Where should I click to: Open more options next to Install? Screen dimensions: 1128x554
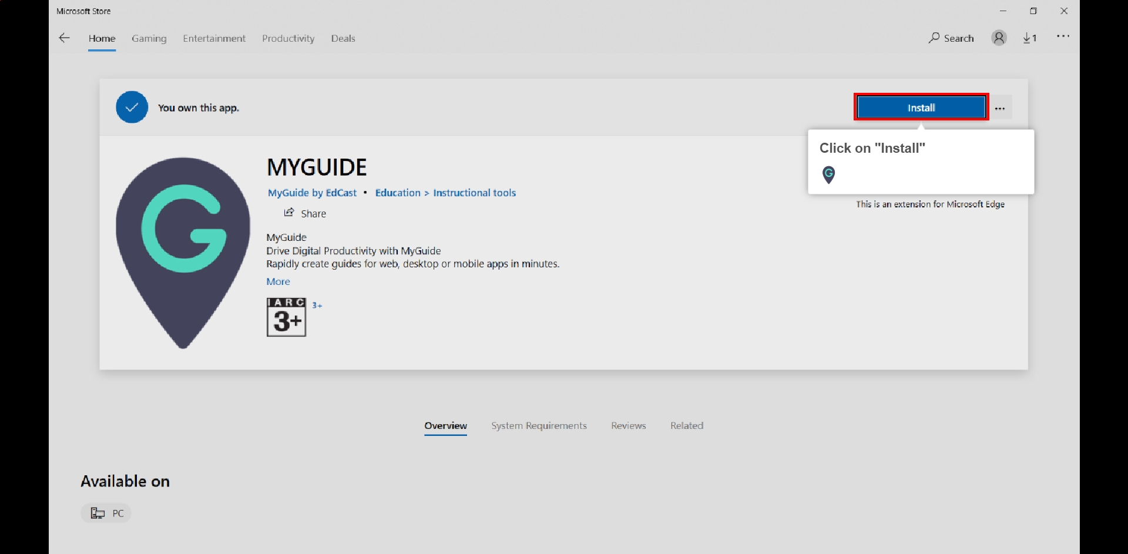click(x=1000, y=108)
